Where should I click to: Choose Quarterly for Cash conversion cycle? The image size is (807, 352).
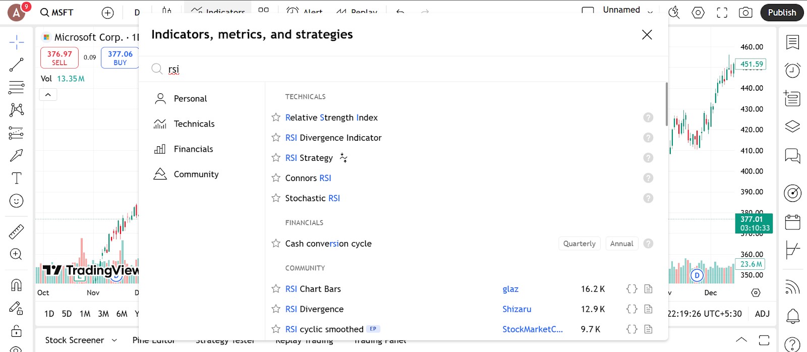(580, 244)
